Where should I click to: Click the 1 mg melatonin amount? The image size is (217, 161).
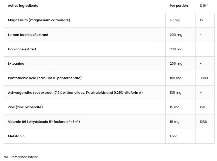coord(173,136)
